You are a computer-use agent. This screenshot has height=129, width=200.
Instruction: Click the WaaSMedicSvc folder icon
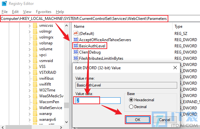pyautogui.click(x=35, y=96)
